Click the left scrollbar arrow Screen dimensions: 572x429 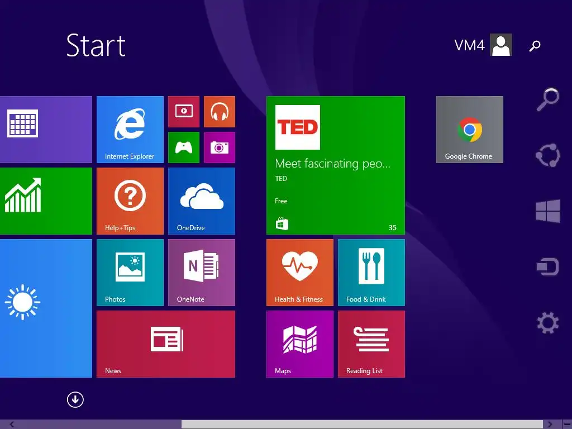pyautogui.click(x=12, y=425)
